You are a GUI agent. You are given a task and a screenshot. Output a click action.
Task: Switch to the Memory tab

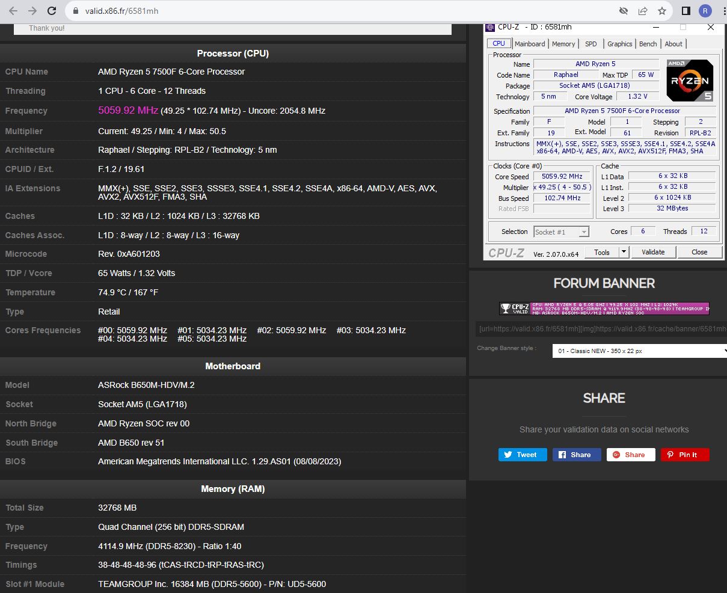(563, 44)
